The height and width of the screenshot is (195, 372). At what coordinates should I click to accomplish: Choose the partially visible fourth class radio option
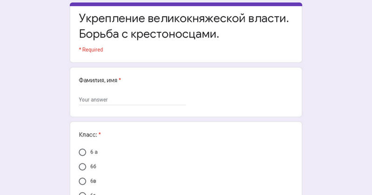83,194
